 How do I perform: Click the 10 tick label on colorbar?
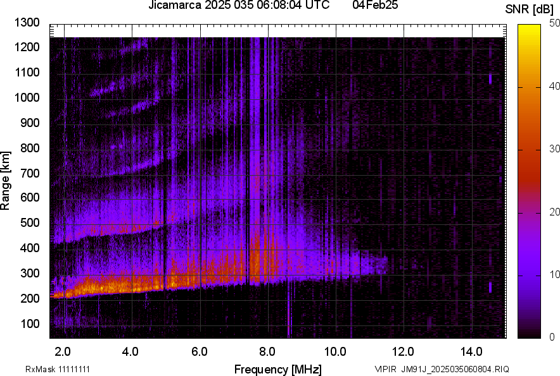[x=555, y=274]
